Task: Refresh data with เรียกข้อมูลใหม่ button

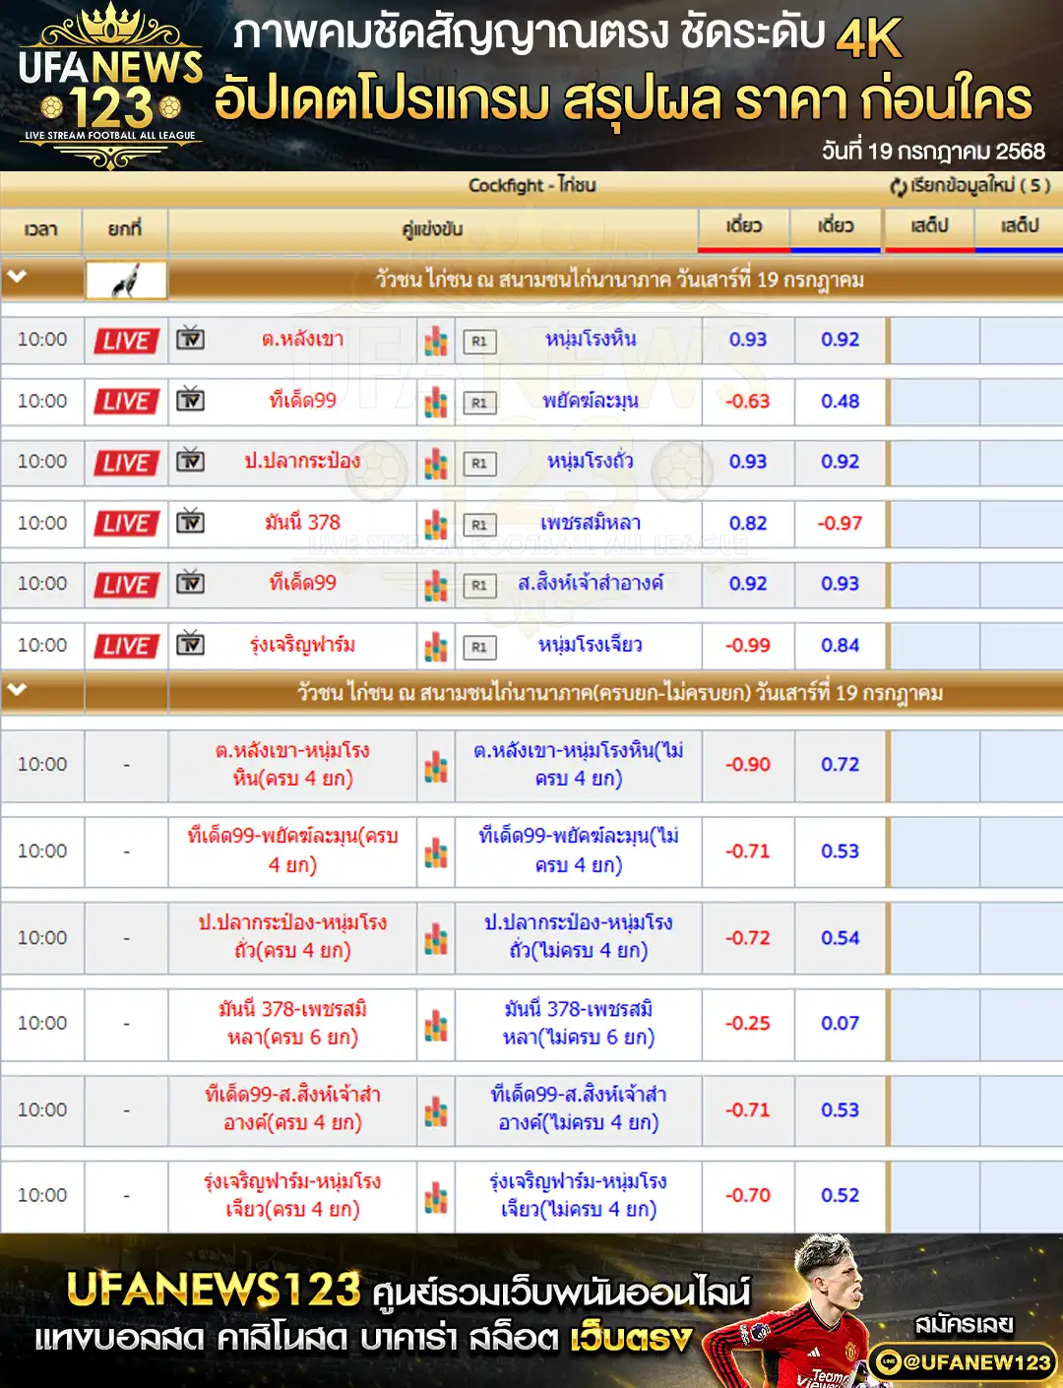Action: pos(970,185)
